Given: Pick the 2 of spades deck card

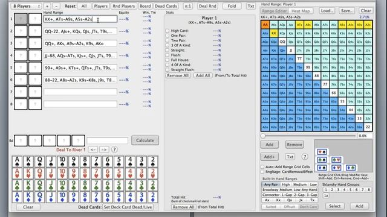Looking at the screenshot, I should tap(153, 162).
